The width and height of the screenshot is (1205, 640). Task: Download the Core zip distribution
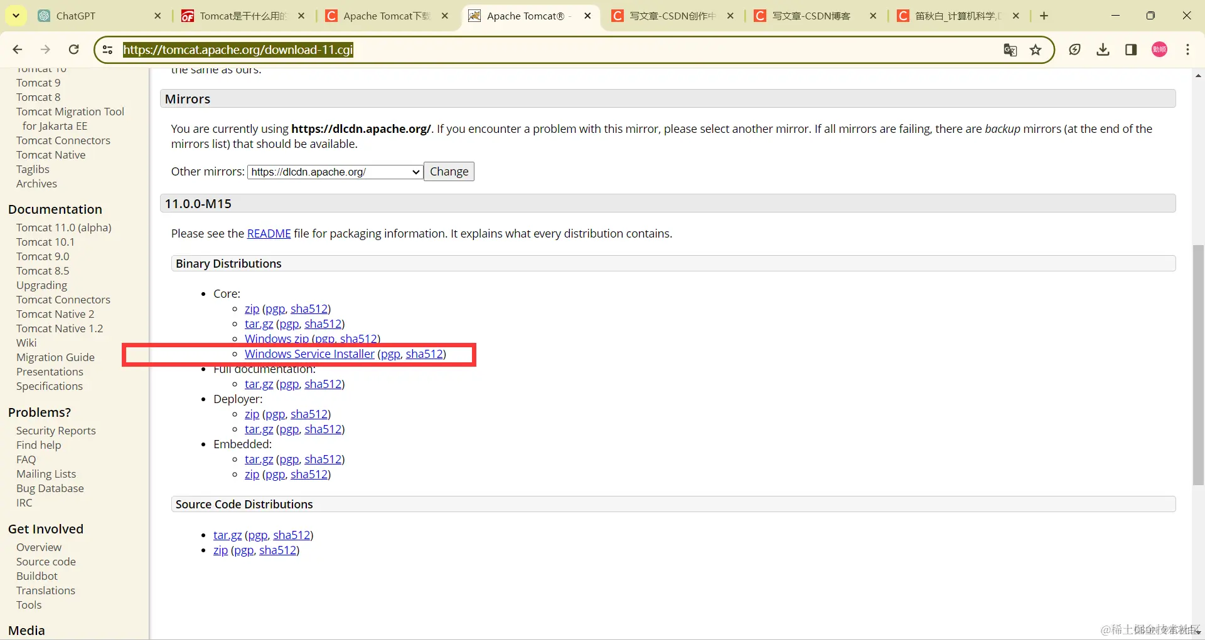point(252,309)
